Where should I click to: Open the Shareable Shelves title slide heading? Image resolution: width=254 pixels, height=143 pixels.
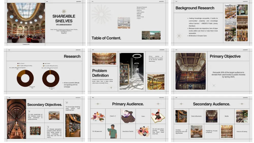(x=64, y=19)
